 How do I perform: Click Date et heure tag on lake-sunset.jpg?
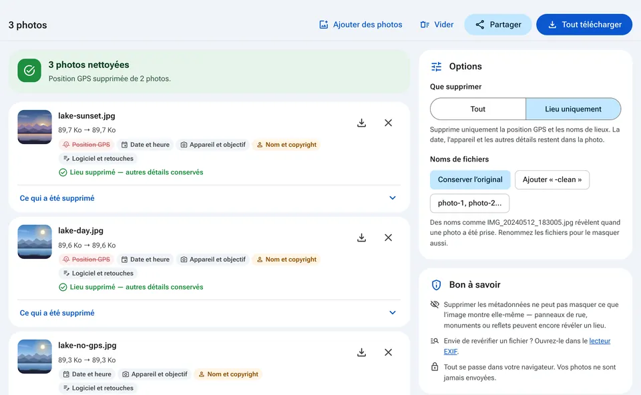pos(146,145)
